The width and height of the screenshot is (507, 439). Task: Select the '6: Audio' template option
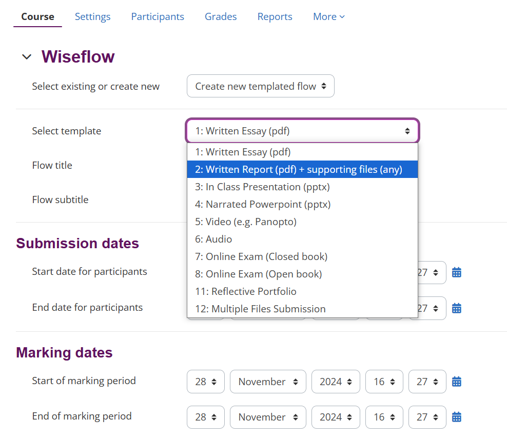[x=302, y=239]
